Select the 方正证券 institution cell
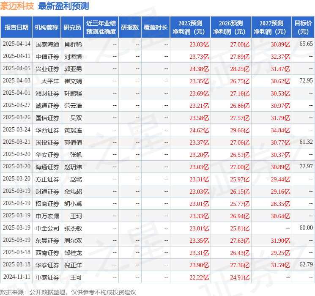The height and width of the screenshot is (296, 315). (x=47, y=179)
